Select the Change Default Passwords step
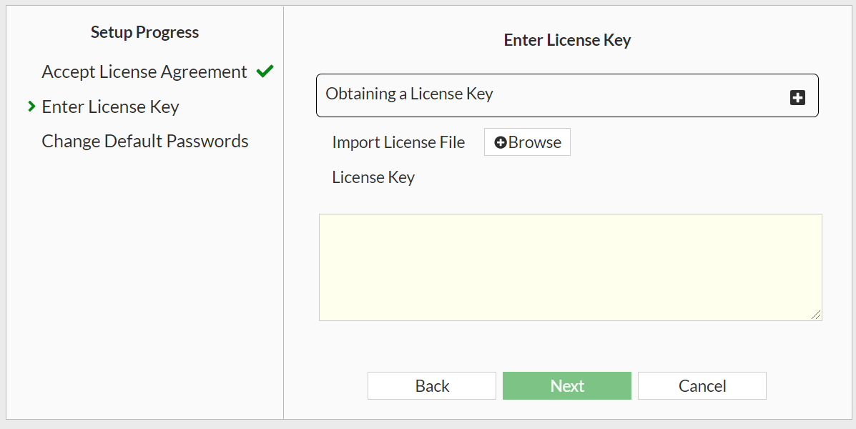 [144, 141]
